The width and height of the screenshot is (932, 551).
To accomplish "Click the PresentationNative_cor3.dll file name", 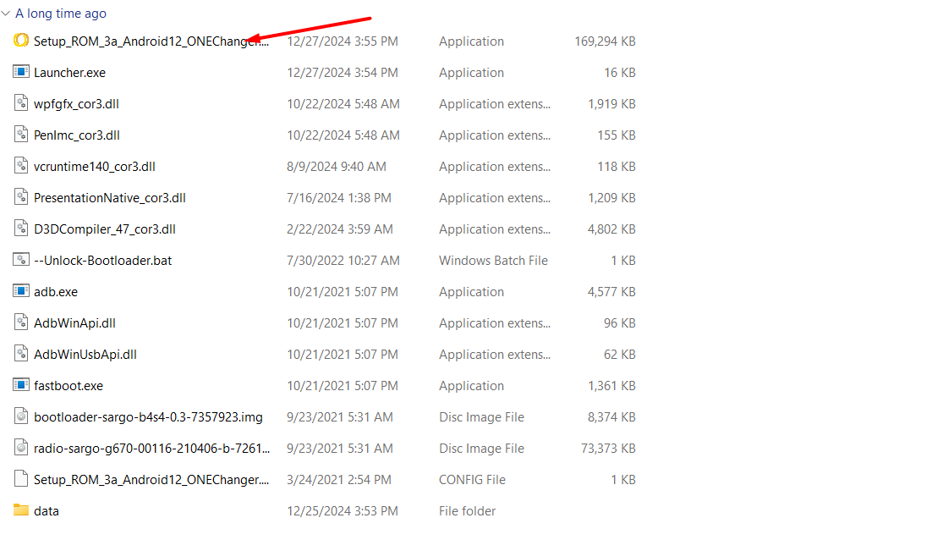I will 110,198.
